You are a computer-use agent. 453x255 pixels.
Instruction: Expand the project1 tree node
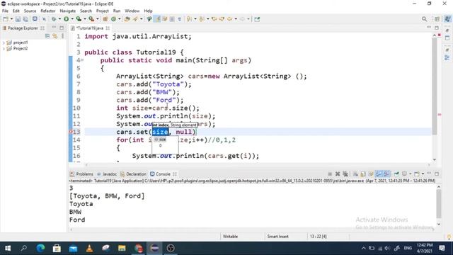click(4, 42)
